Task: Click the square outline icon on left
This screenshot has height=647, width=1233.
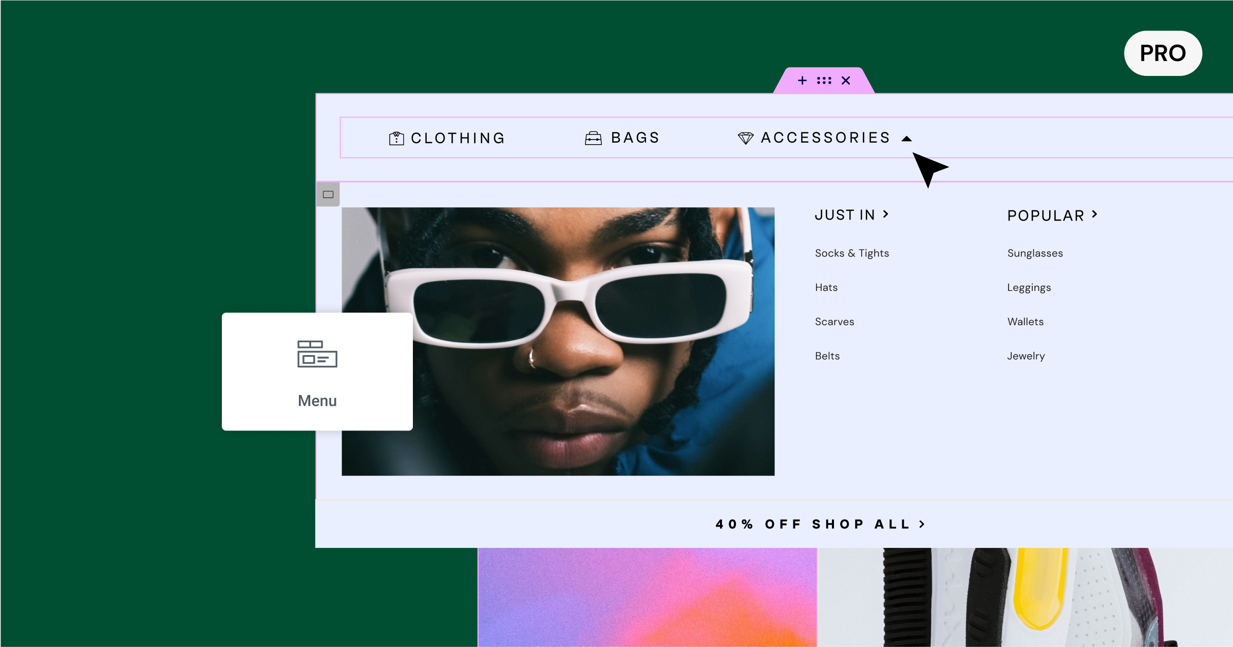Action: point(329,194)
